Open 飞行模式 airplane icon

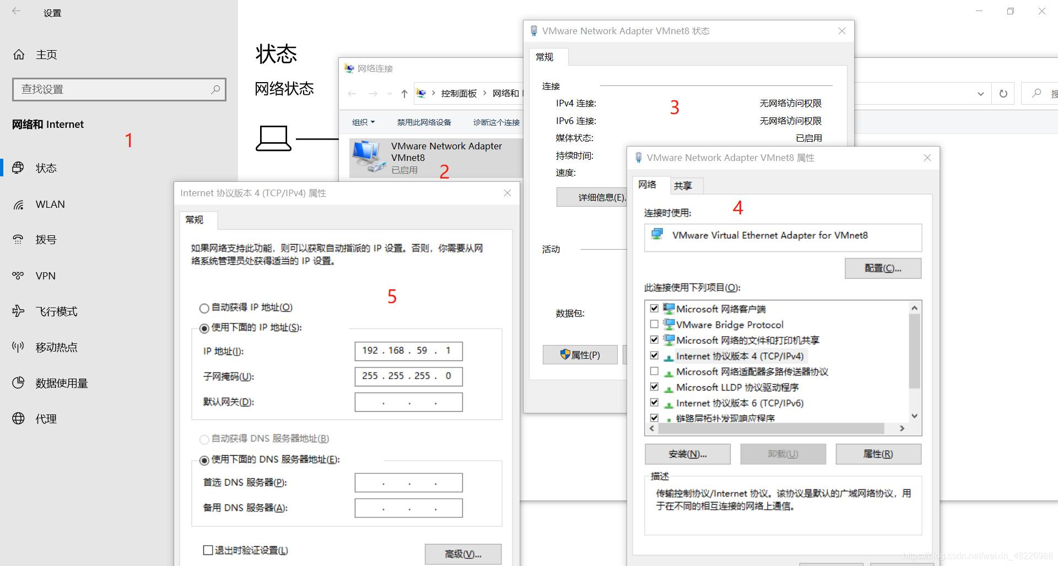tap(18, 311)
